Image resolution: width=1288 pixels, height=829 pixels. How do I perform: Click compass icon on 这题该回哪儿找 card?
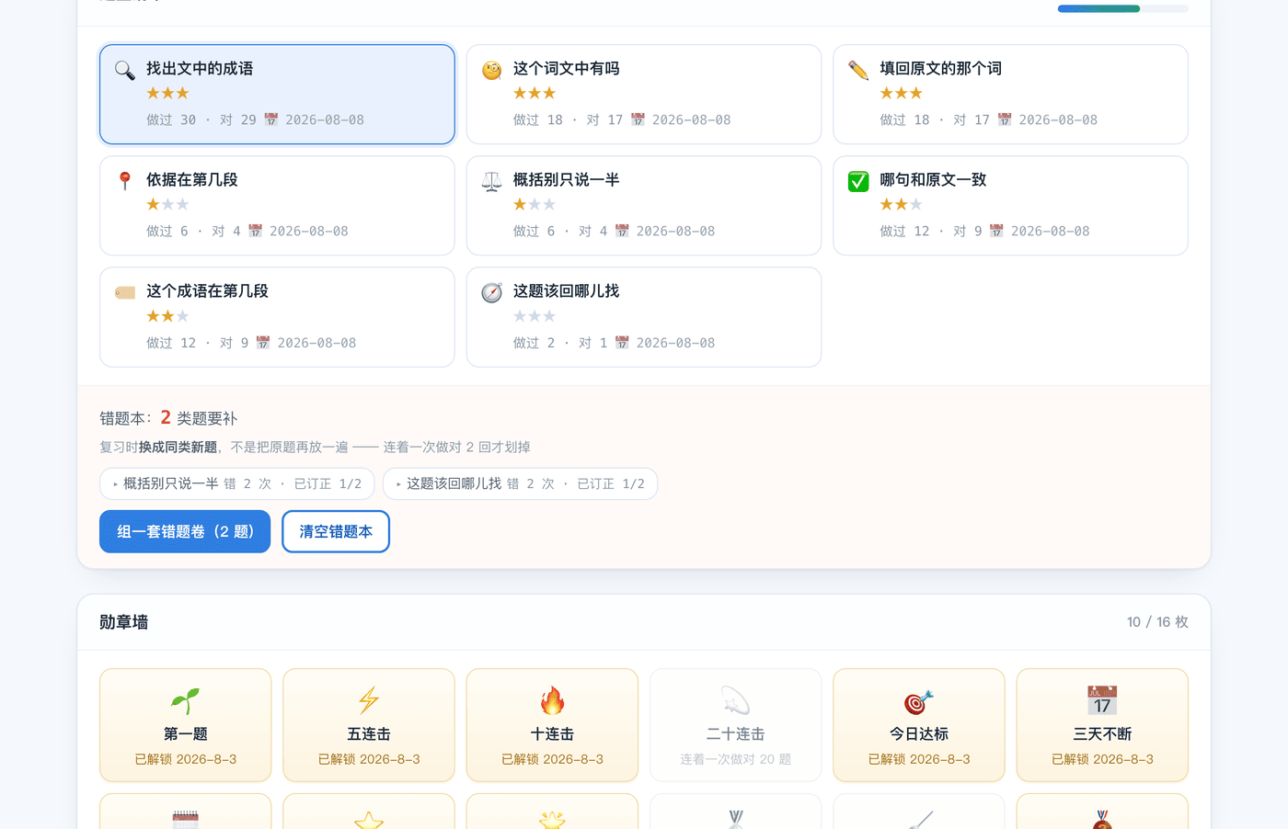click(x=492, y=292)
